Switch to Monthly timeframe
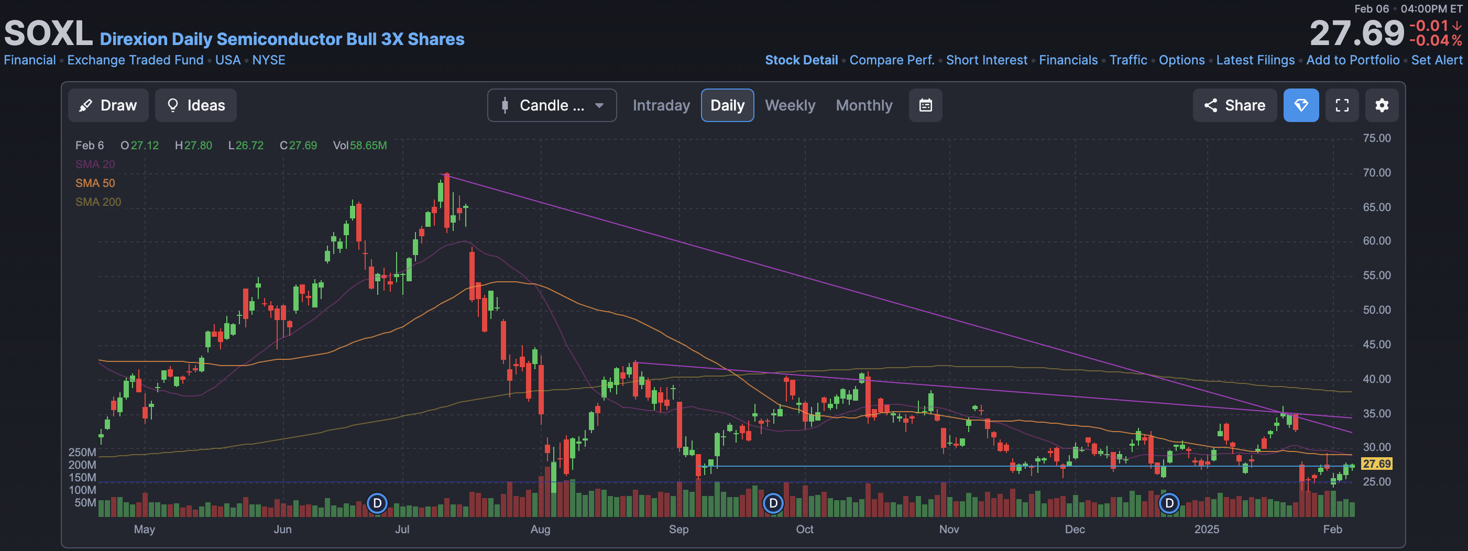Image resolution: width=1468 pixels, height=551 pixels. (864, 105)
